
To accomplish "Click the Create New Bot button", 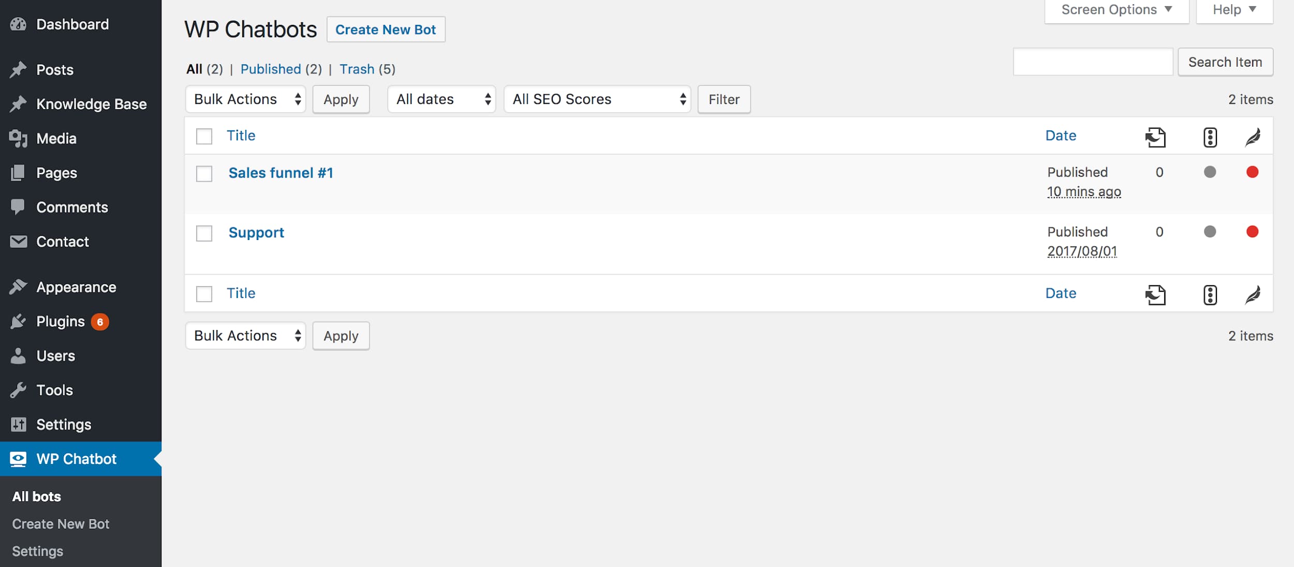I will tap(386, 28).
